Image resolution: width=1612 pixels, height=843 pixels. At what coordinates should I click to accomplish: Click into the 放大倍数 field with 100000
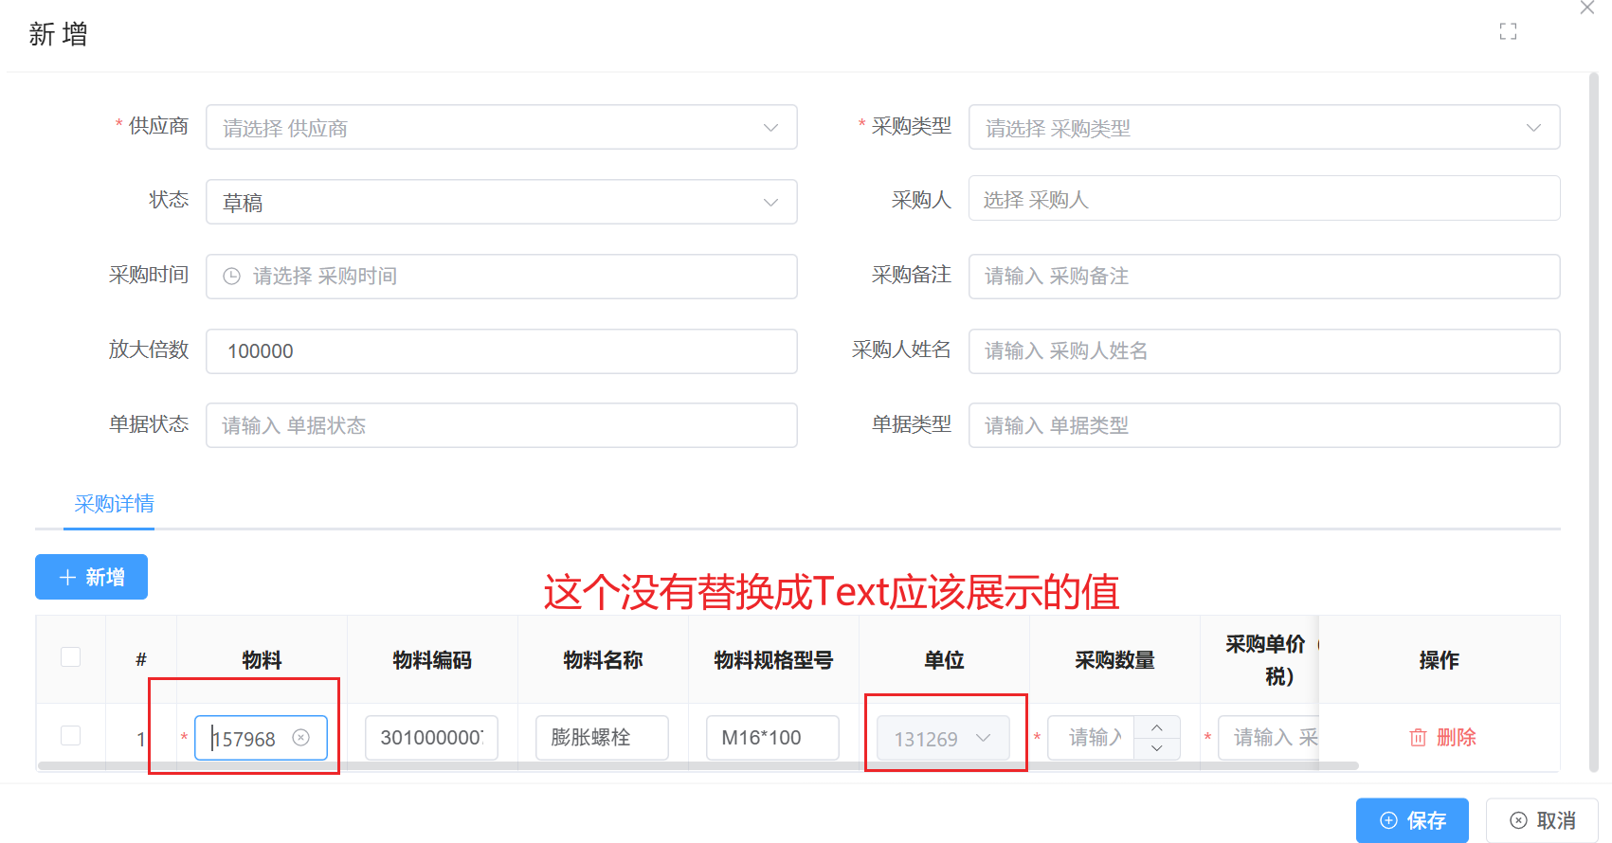pyautogui.click(x=500, y=351)
